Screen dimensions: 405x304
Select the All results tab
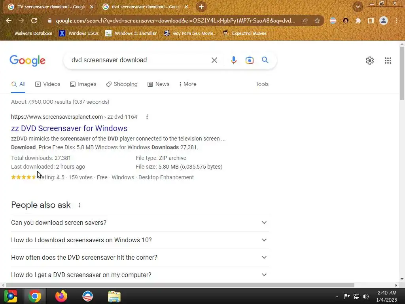[18, 84]
